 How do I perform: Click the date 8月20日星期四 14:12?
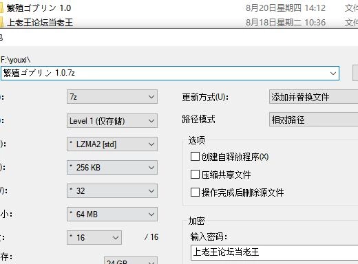coord(286,8)
